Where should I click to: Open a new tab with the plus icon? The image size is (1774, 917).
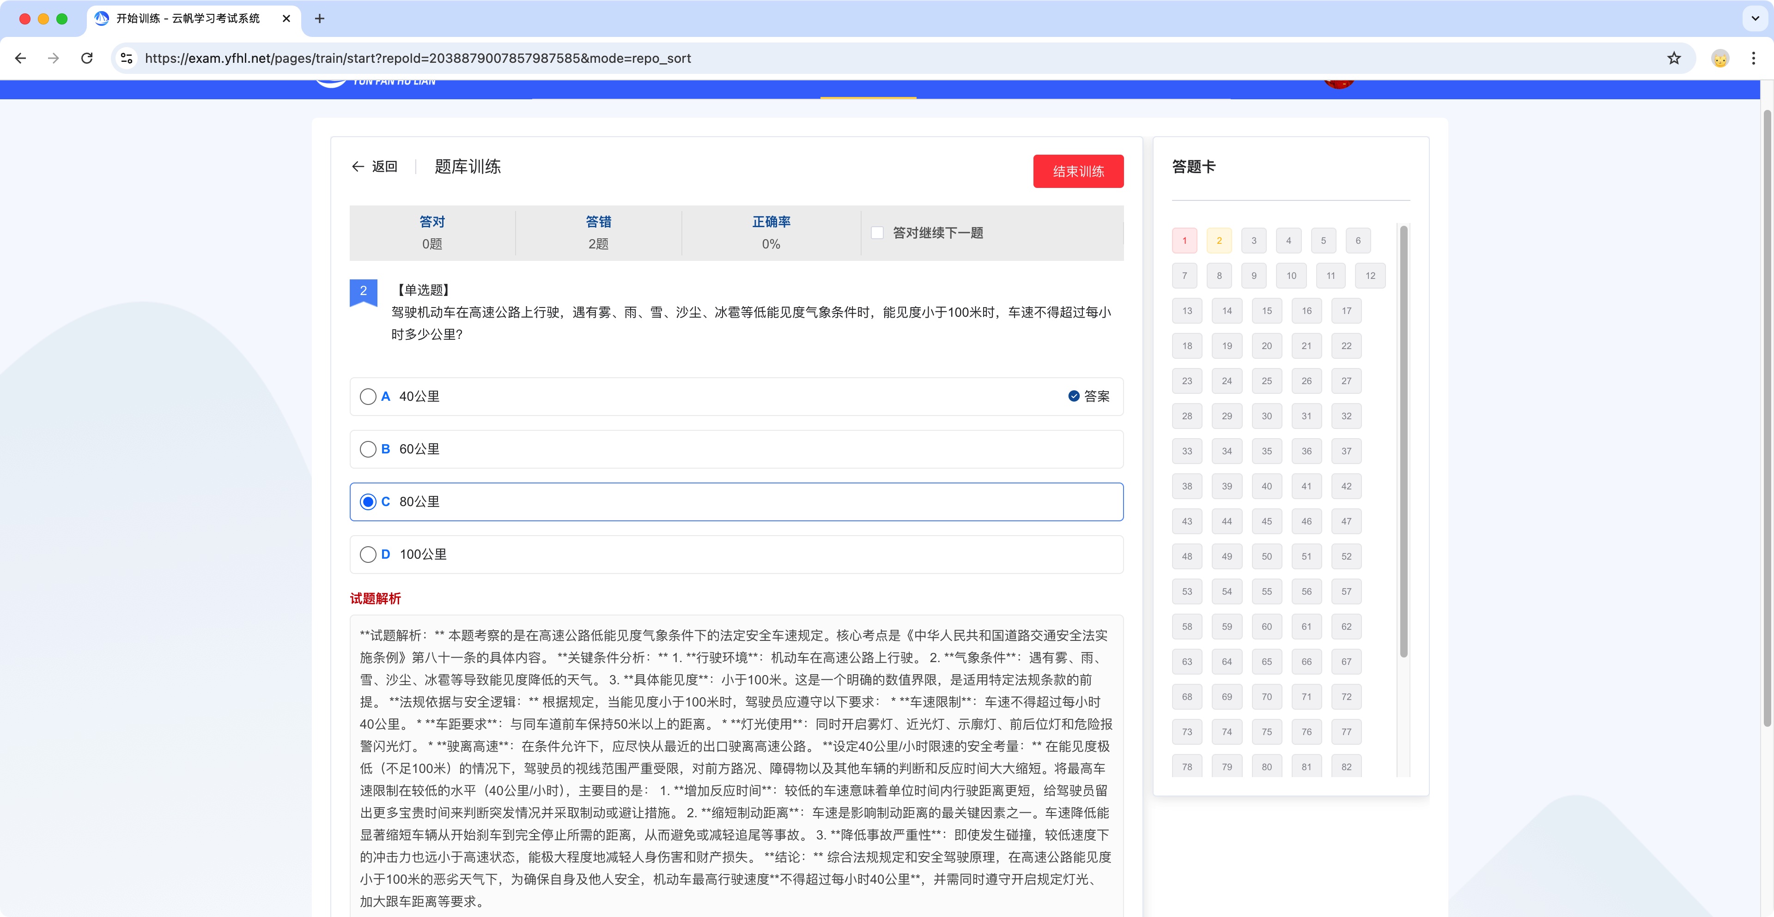pyautogui.click(x=320, y=18)
